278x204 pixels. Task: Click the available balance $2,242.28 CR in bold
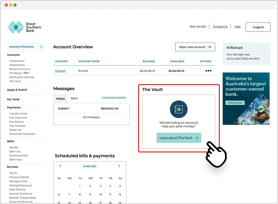tap(176, 71)
